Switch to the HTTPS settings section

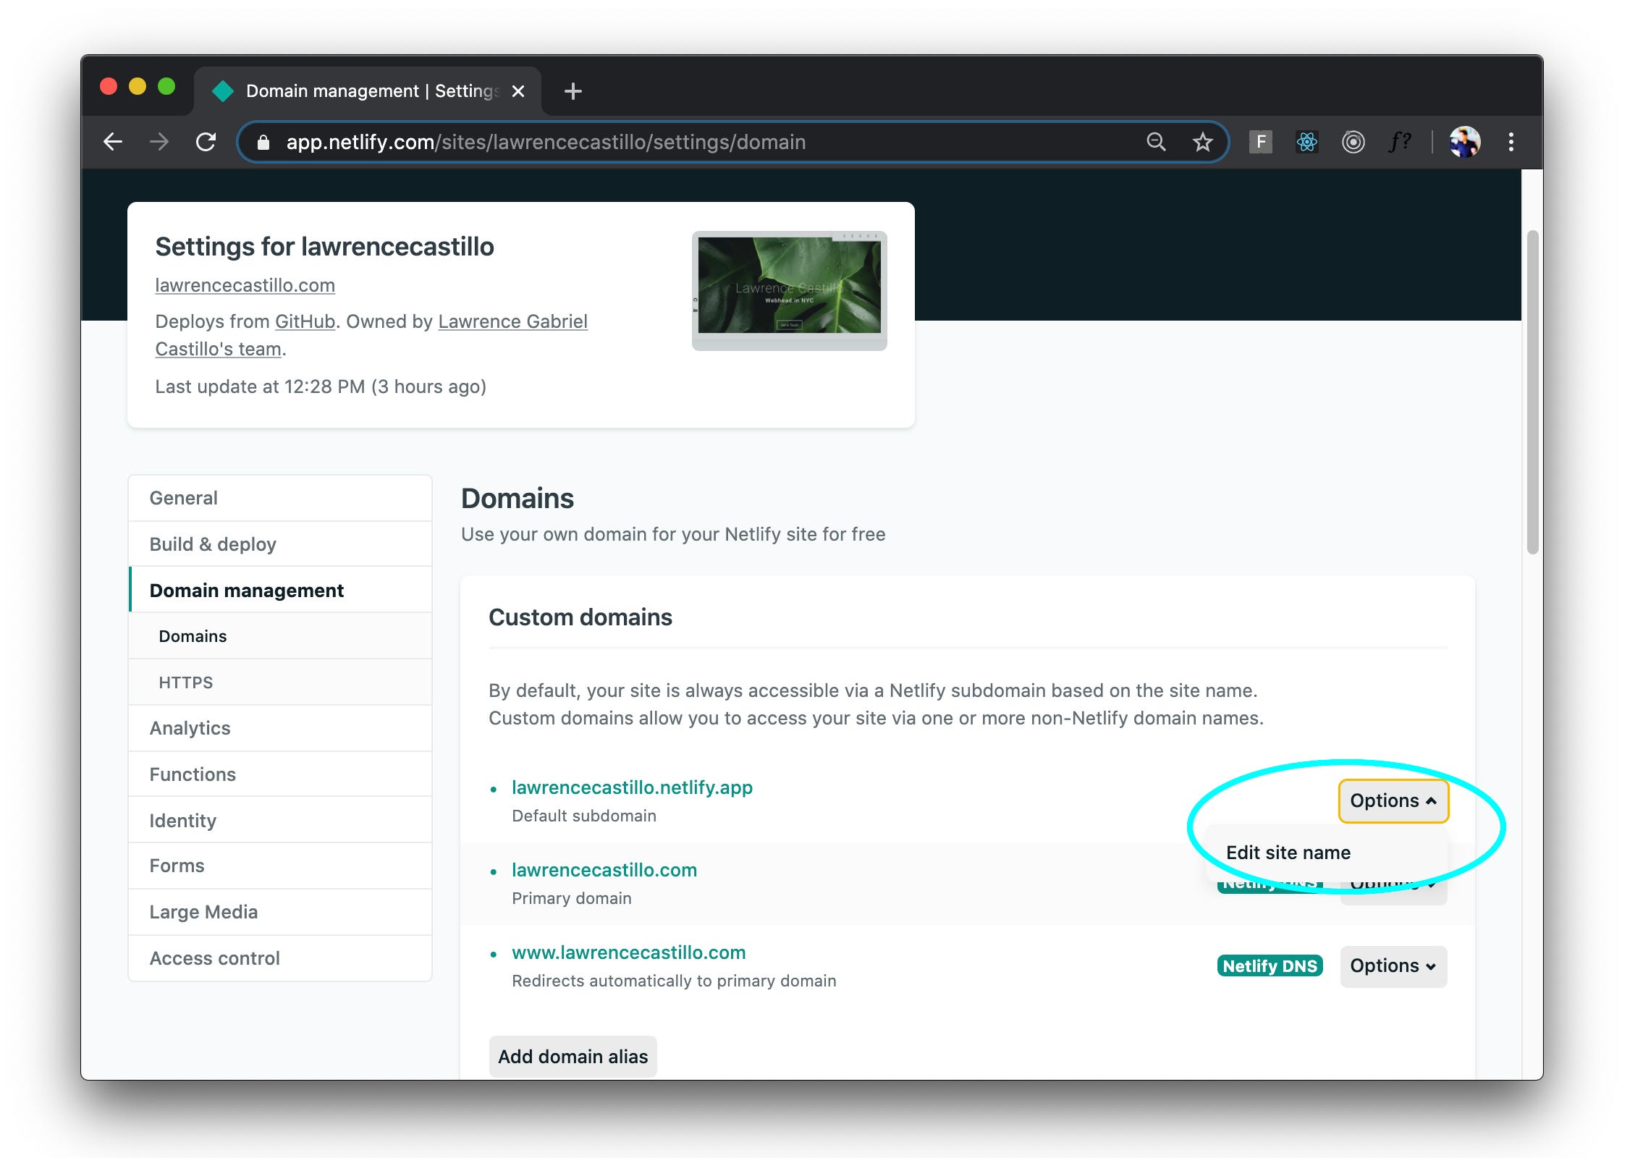[x=185, y=682]
